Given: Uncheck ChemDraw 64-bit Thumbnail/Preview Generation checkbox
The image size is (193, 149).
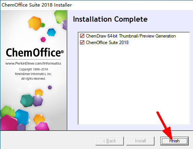Looking at the screenshot, I should (82, 36).
